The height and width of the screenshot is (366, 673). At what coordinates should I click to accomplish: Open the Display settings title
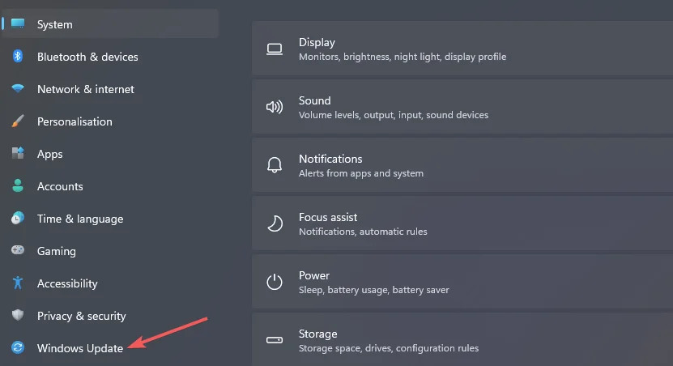coord(317,42)
